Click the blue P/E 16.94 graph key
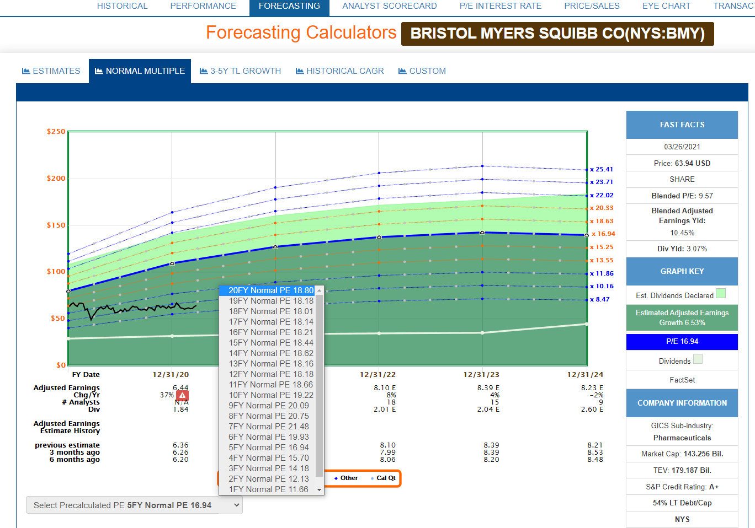Viewport: 755px width, 528px height. pos(682,342)
